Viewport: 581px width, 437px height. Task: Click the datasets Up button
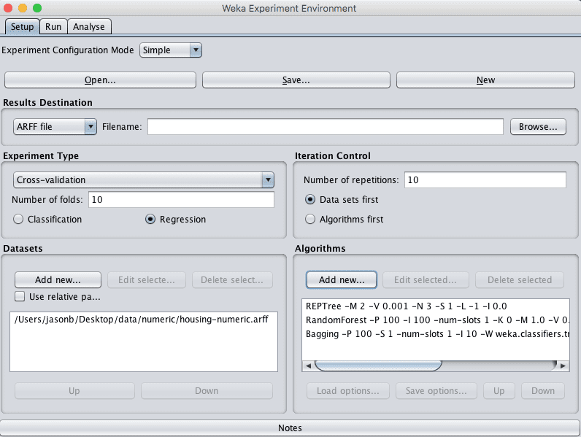(x=74, y=391)
